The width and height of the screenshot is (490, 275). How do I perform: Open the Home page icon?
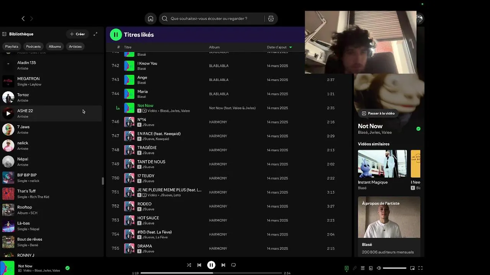tap(150, 18)
